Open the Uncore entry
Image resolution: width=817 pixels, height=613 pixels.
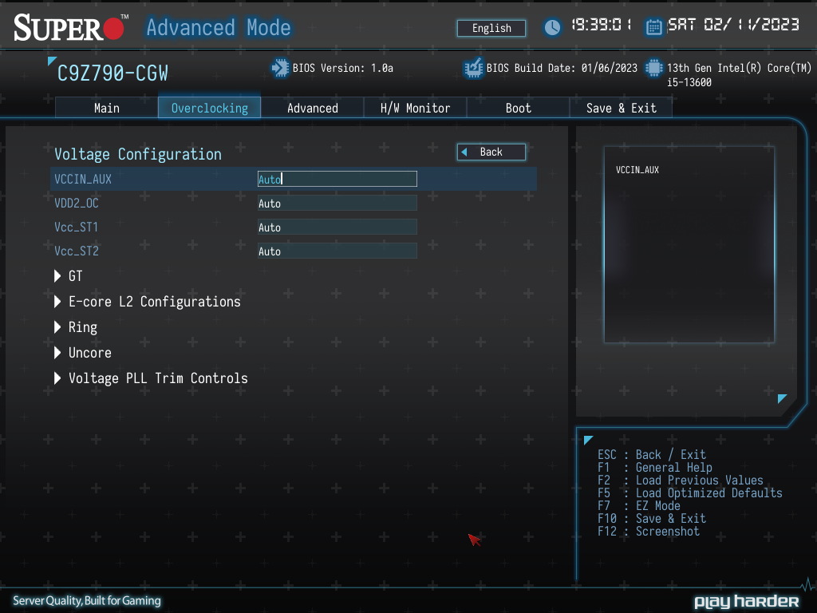coord(90,353)
